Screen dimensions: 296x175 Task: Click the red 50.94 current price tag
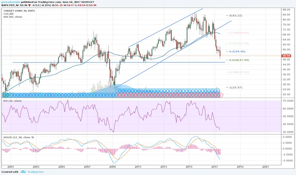click(x=286, y=56)
